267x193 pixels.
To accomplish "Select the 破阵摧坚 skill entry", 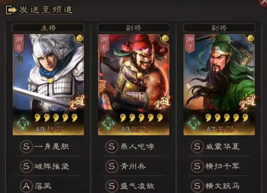I will point(48,166).
